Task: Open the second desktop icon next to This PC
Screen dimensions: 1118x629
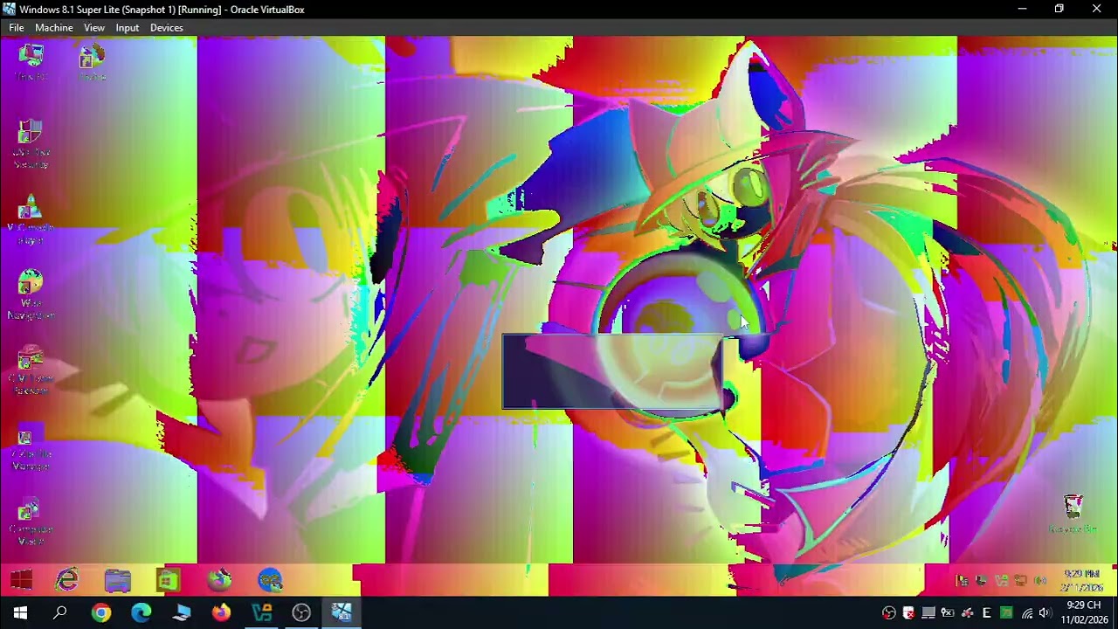Action: 92,63
